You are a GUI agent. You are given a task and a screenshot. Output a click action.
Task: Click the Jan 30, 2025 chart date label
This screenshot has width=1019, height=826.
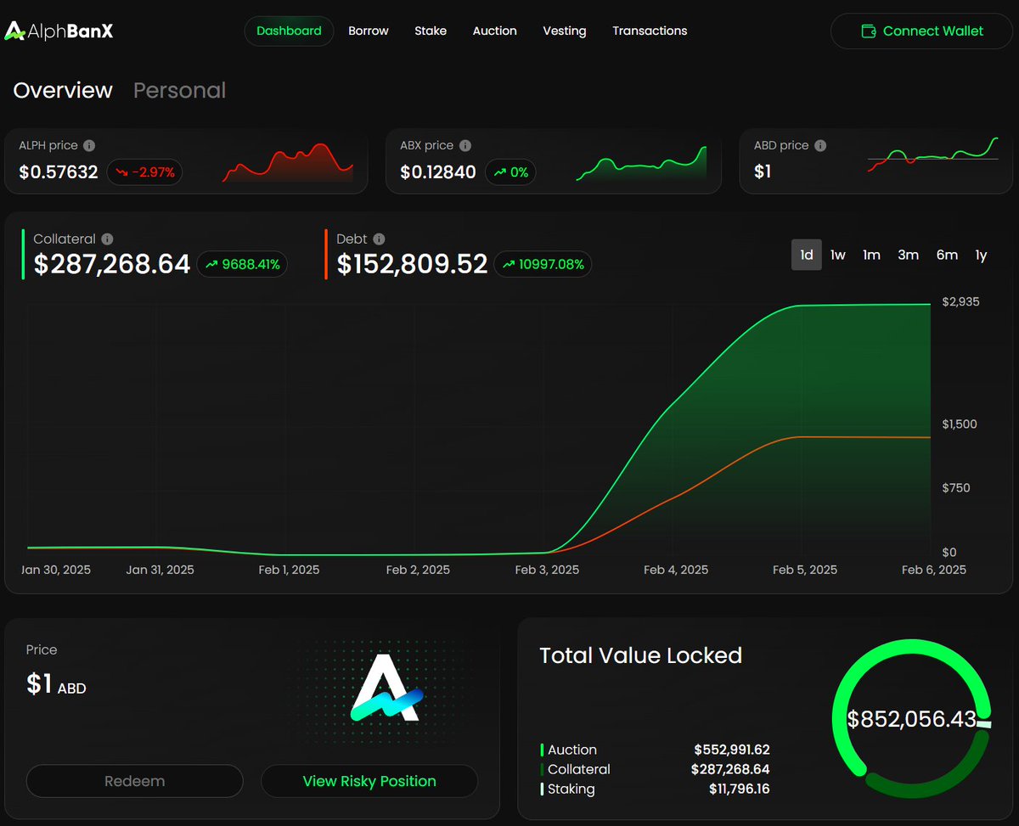pyautogui.click(x=55, y=570)
